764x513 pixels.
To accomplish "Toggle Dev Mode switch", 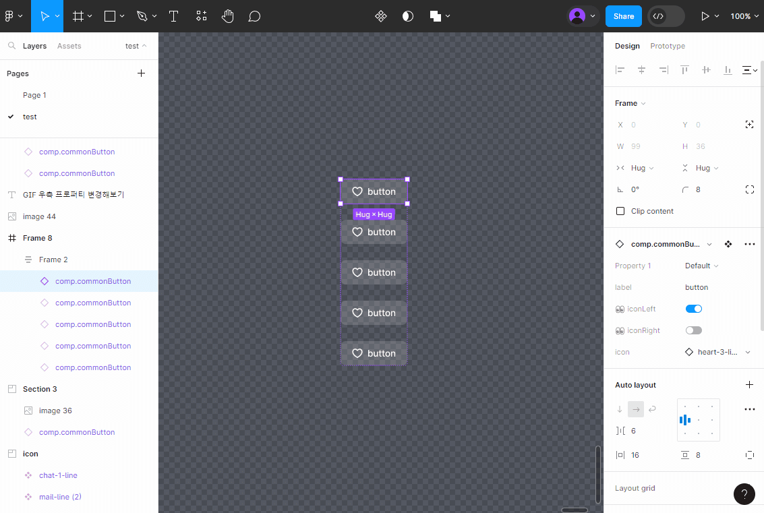I will (666, 16).
